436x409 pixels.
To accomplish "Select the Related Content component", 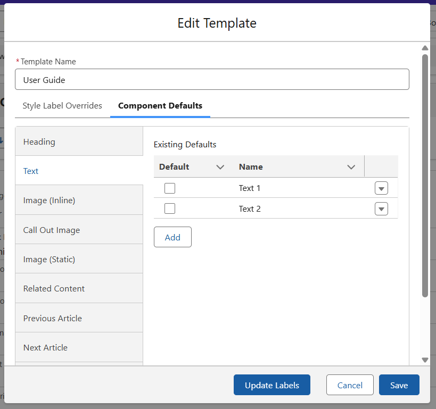I will 79,289.
